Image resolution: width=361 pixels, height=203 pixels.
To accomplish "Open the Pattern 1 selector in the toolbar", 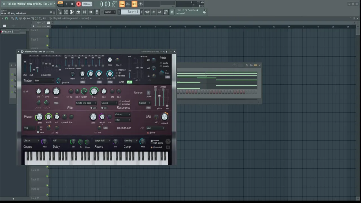I will tap(130, 12).
